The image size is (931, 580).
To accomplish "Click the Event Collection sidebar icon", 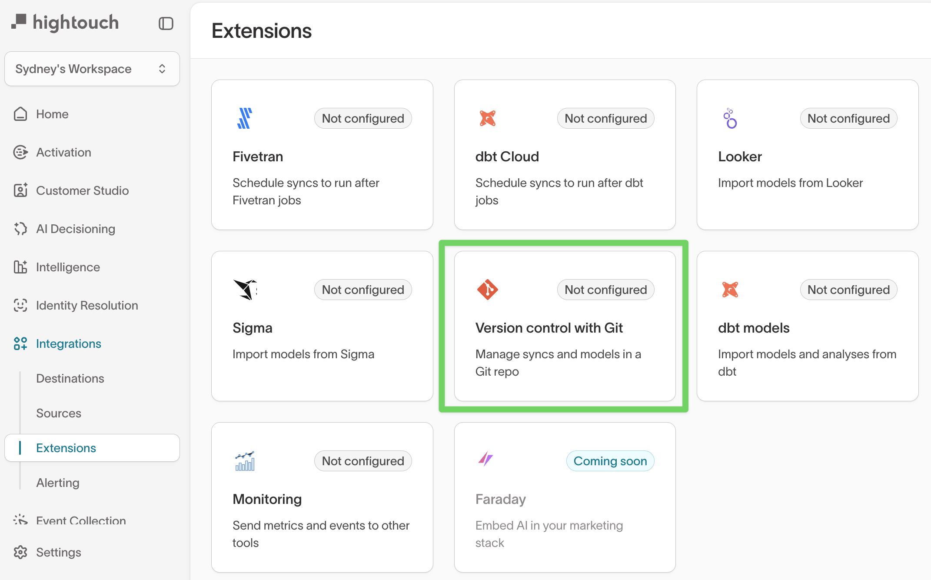I will [x=20, y=520].
